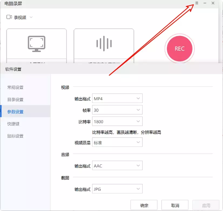Viewport: 223px width, 211px height.
Task: Click the audio waveform recording icon
Action: 104,43
